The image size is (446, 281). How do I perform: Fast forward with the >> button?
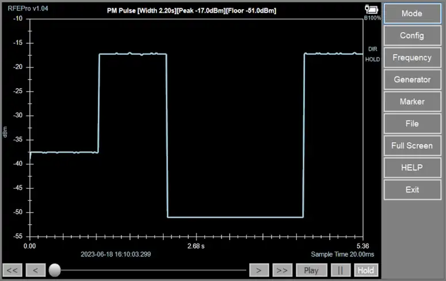282,270
